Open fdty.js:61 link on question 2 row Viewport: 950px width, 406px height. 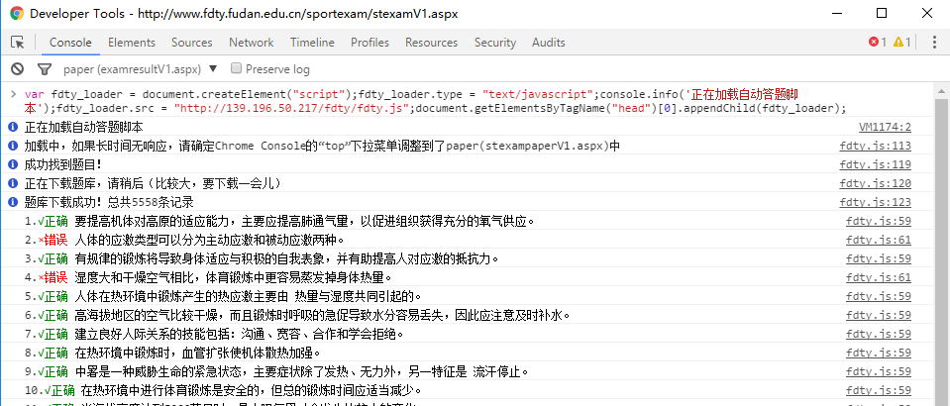point(879,240)
